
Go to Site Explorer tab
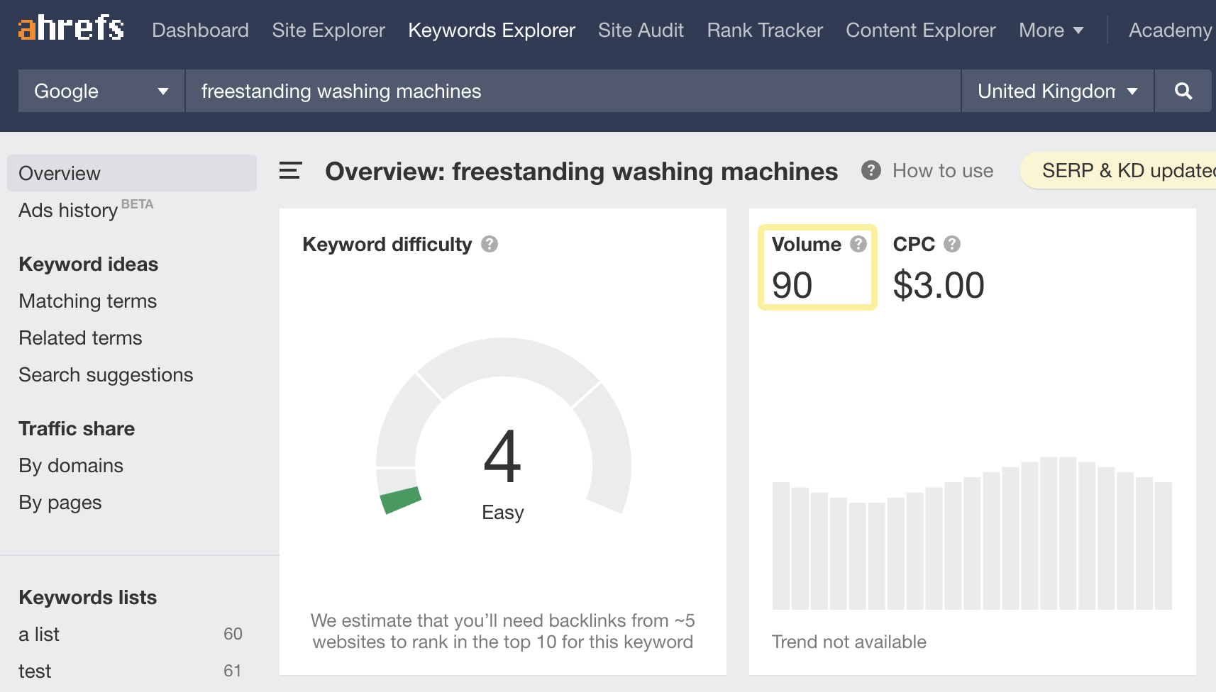pos(328,30)
